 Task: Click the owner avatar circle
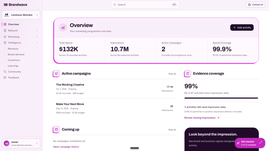6,143
